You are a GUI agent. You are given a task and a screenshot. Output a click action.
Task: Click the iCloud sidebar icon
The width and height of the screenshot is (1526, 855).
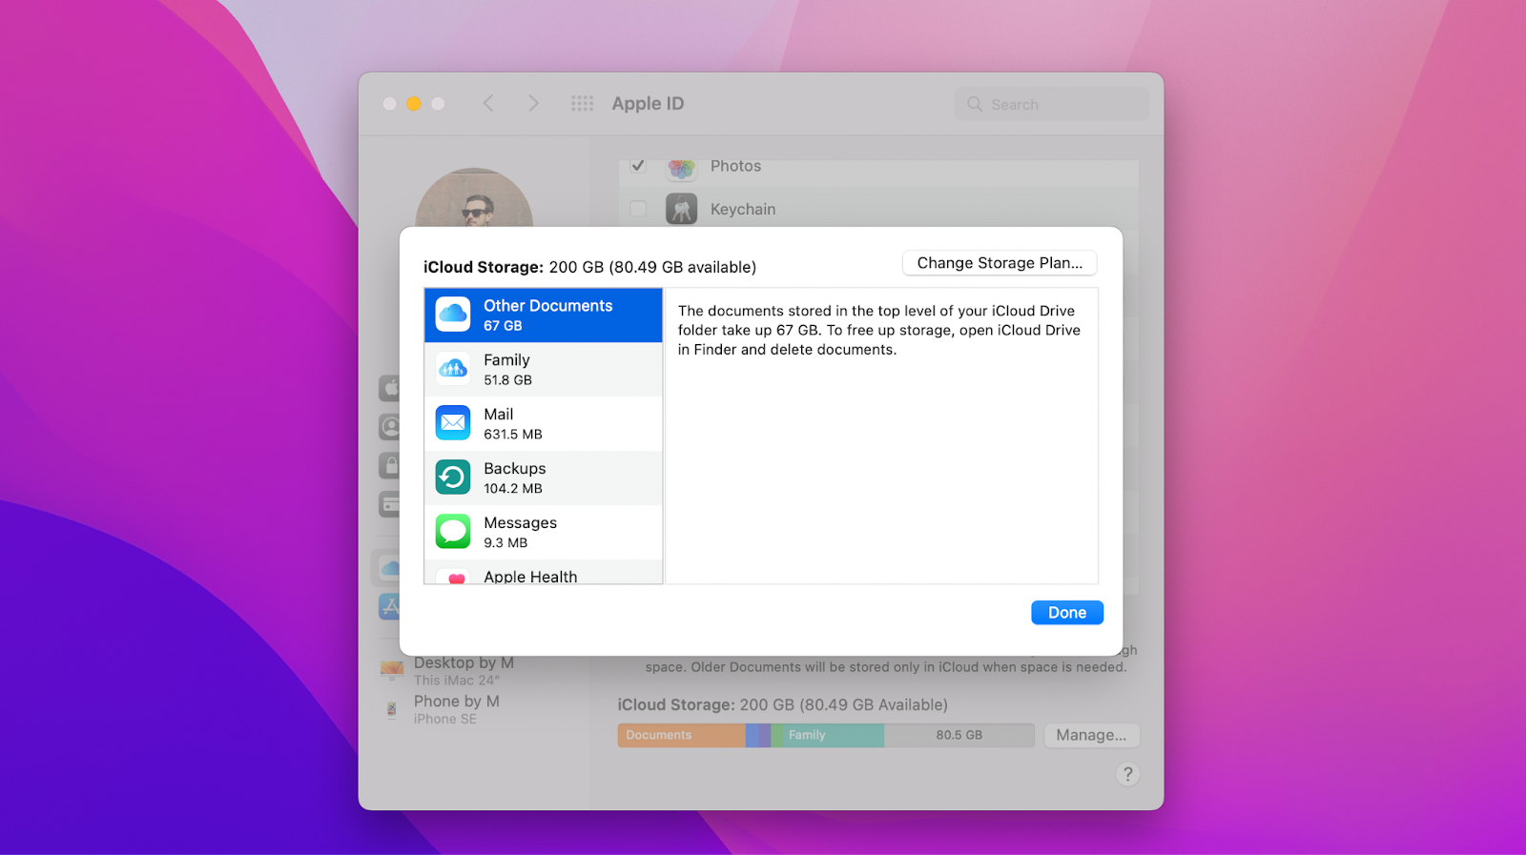[389, 568]
